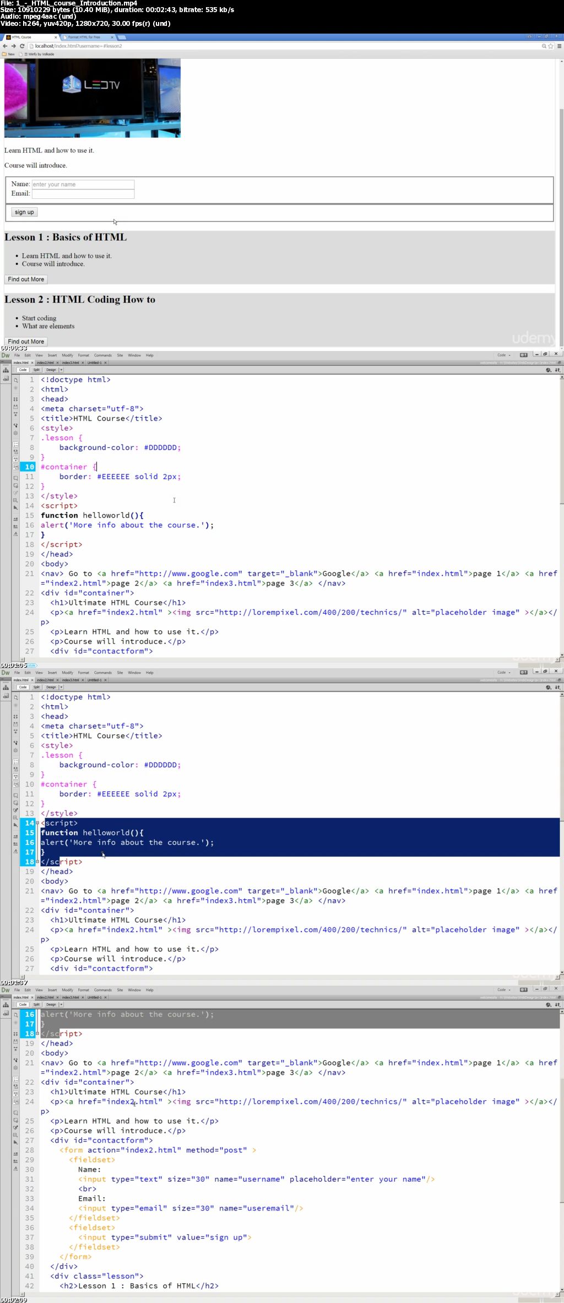This screenshot has height=1303, width=564.
Task: Click the Name field with 'enter your name'
Action: pyautogui.click(x=83, y=185)
